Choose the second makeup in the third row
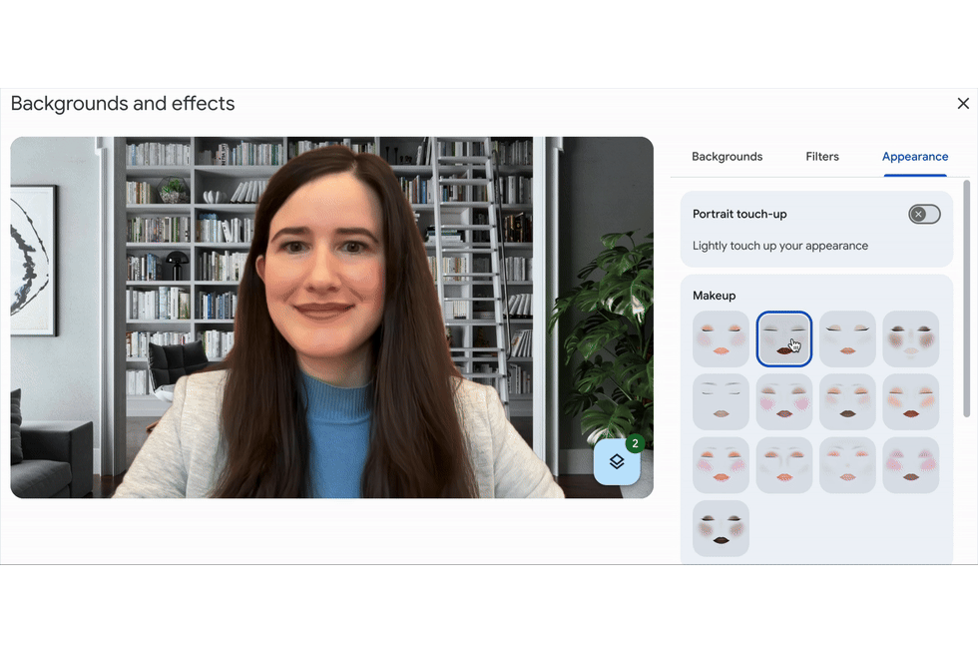978x652 pixels. point(783,465)
